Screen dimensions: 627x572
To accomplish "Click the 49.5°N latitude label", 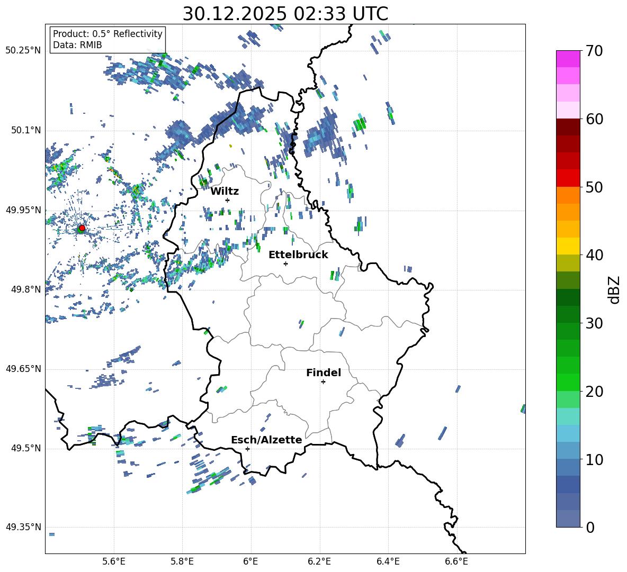I will (25, 448).
